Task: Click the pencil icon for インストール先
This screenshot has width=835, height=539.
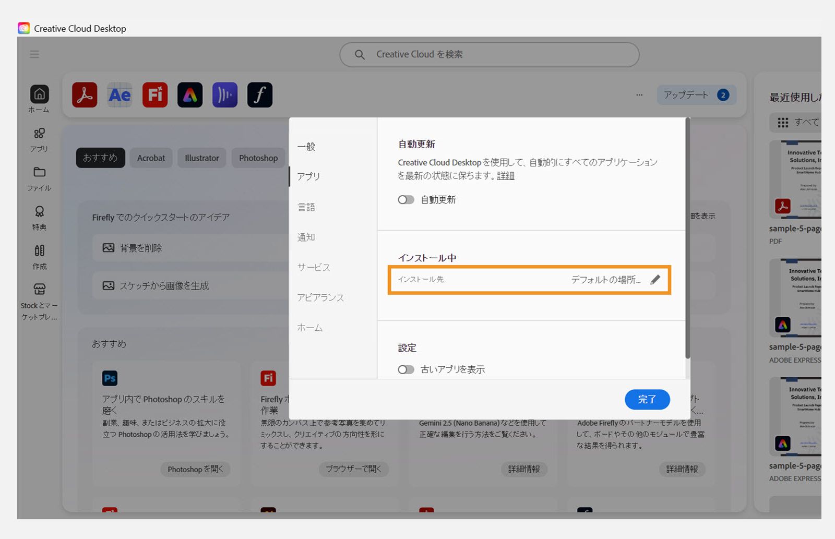Action: coord(655,280)
